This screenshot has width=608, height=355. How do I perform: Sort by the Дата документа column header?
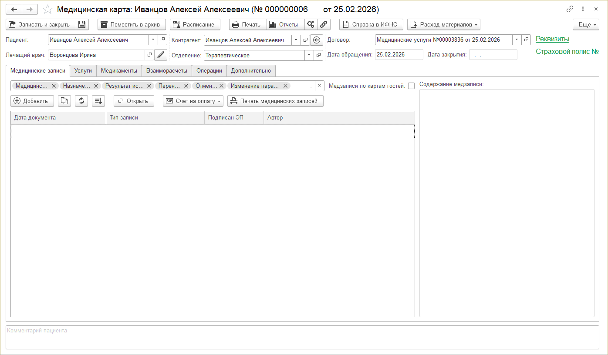click(58, 117)
